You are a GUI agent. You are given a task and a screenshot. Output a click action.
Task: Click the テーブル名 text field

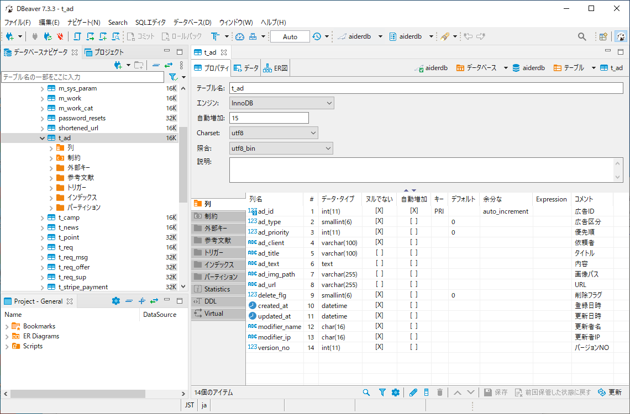click(x=426, y=88)
